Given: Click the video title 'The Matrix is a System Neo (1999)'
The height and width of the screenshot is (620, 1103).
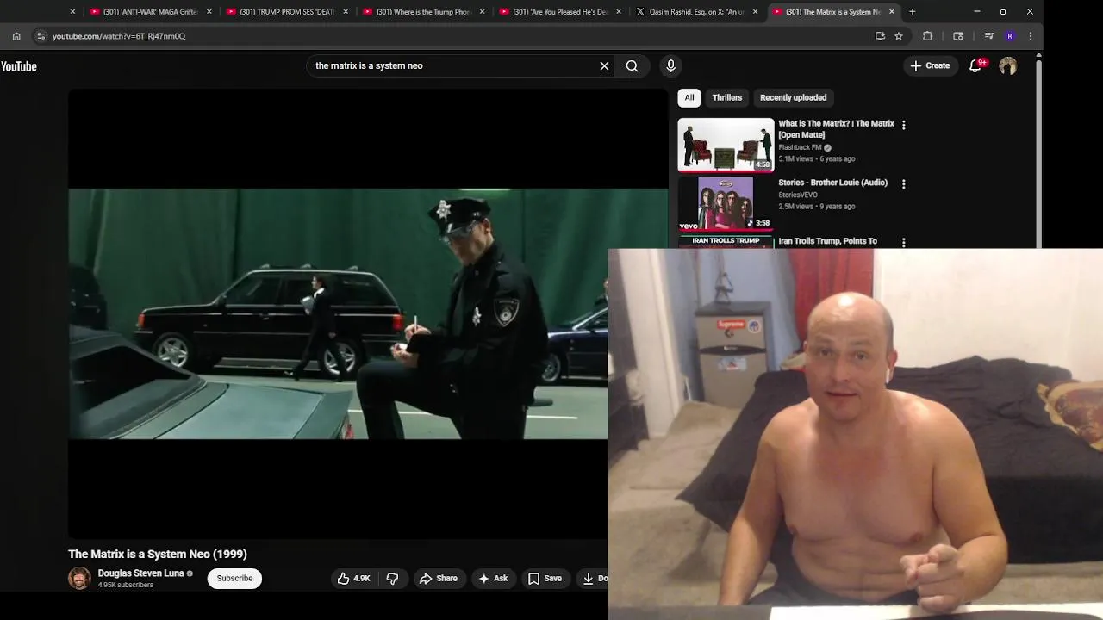Looking at the screenshot, I should click(x=158, y=554).
